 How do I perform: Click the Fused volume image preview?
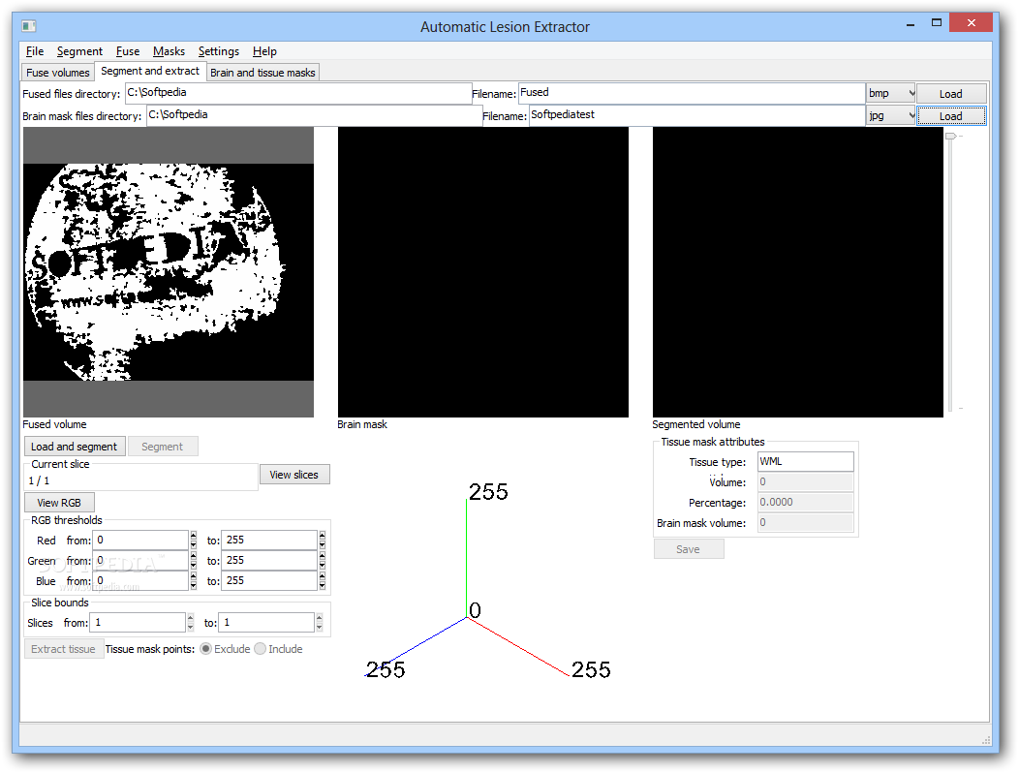(169, 272)
